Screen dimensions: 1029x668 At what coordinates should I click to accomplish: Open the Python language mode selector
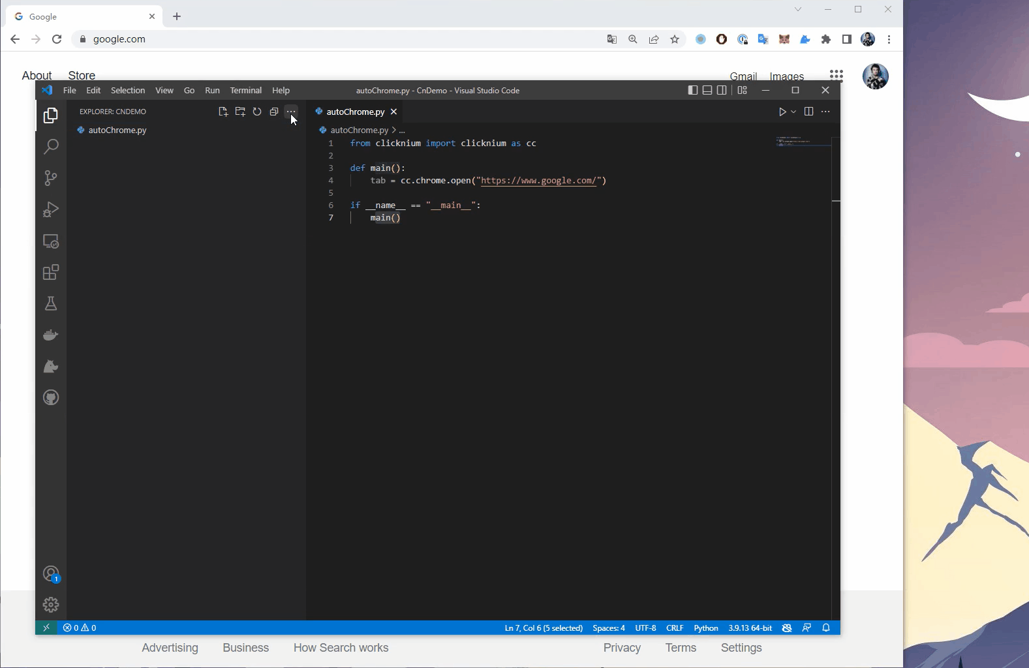tap(705, 628)
